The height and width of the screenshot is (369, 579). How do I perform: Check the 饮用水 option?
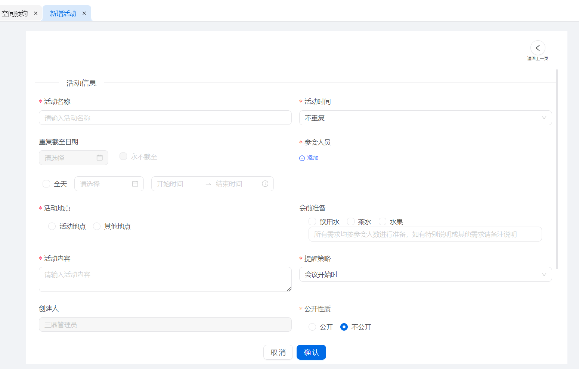(x=312, y=222)
